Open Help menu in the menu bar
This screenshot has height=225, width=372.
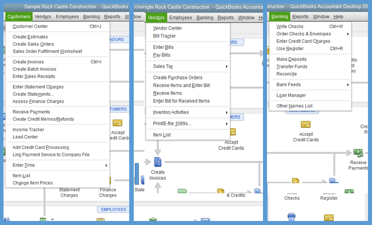click(338, 17)
